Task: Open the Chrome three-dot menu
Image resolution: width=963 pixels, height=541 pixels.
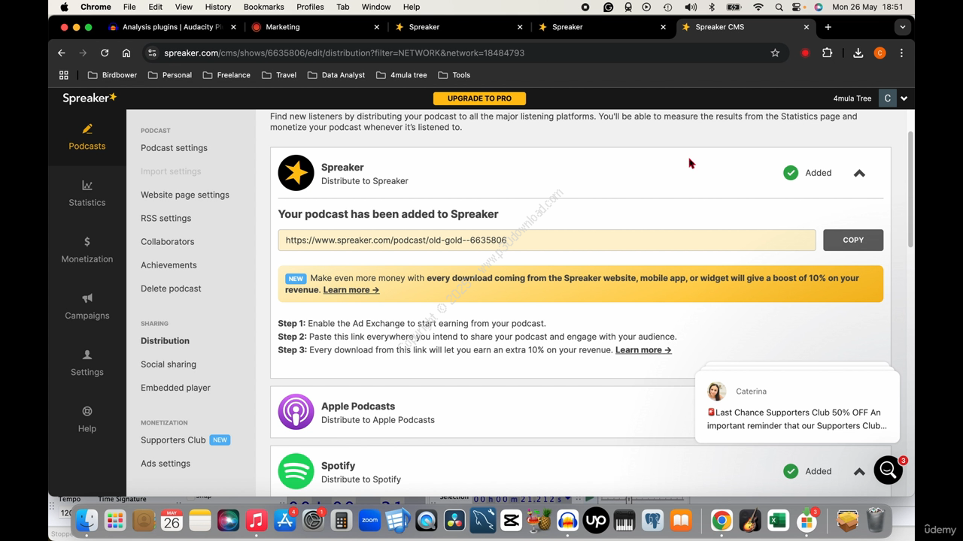Action: coord(901,53)
